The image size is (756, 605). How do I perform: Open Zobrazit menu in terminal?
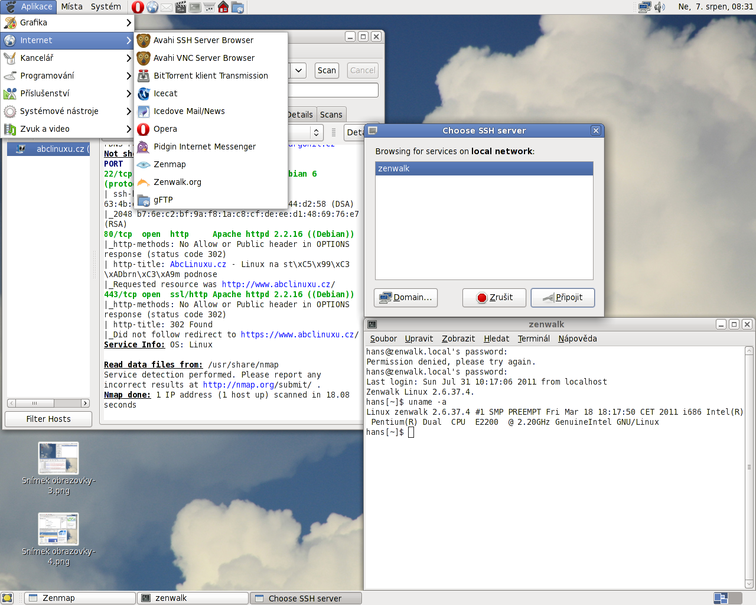pos(458,339)
